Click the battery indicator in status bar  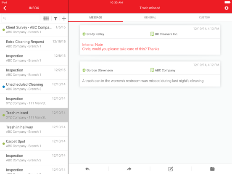pos(227,3)
